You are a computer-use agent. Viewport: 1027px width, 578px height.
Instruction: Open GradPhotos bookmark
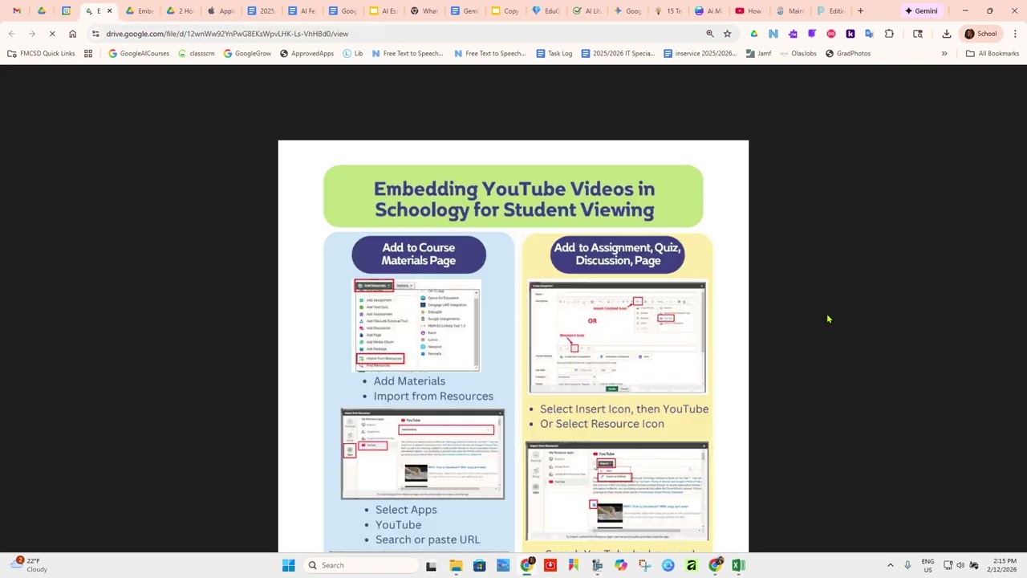tap(847, 54)
